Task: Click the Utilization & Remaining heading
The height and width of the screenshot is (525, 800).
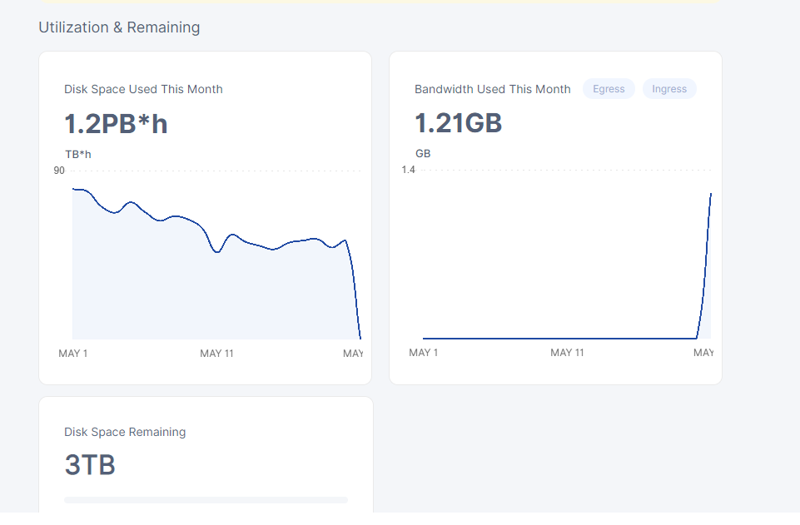Action: [119, 27]
